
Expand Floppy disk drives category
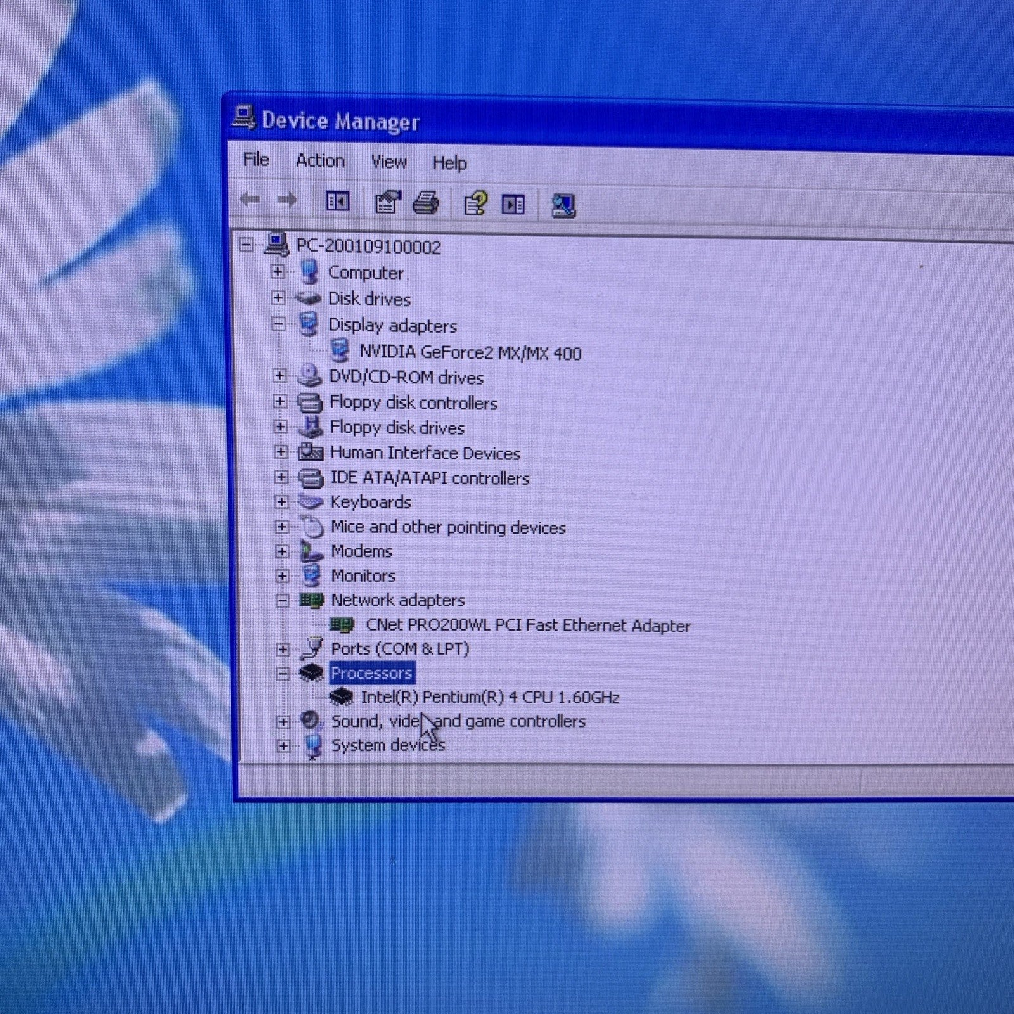coord(280,427)
